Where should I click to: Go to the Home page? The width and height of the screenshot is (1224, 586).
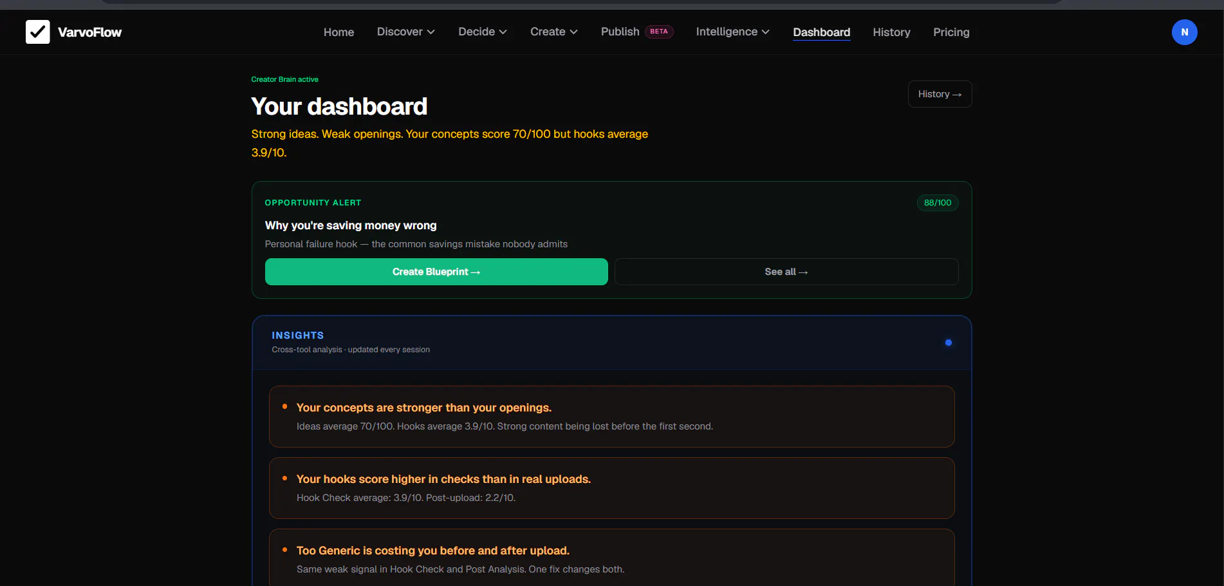coord(338,32)
